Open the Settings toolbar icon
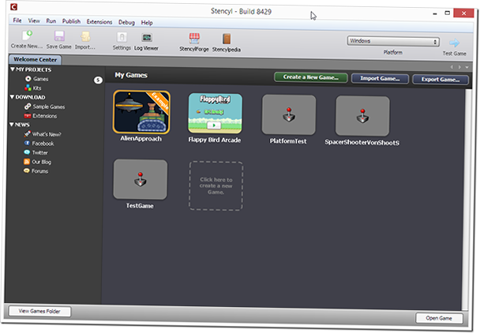The width and height of the screenshot is (480, 333). point(122,37)
